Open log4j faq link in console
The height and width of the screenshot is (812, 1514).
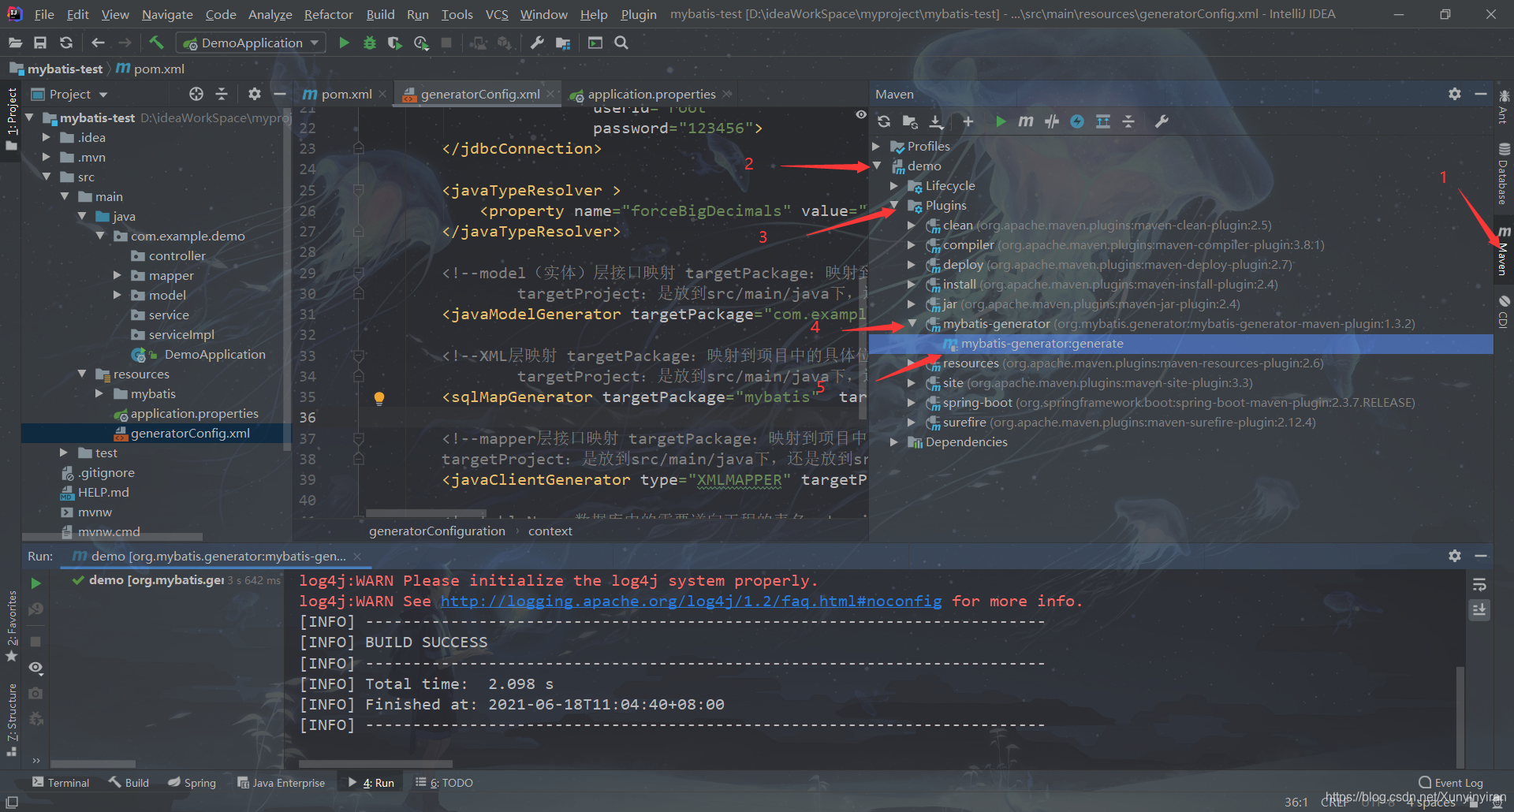[x=691, y=602]
